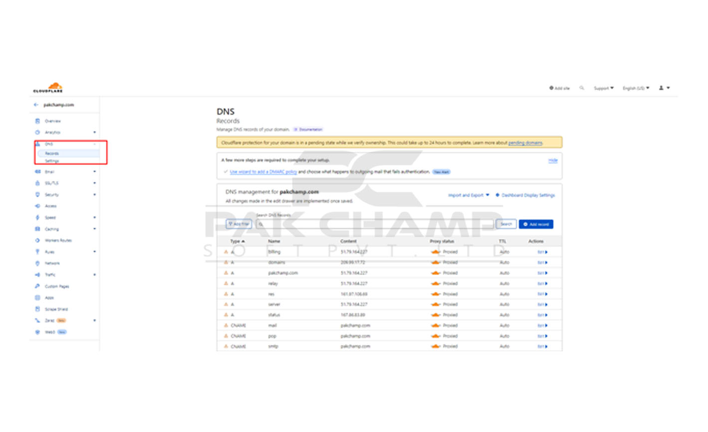Expand the Caching menu arrow
The image size is (708, 432).
click(x=94, y=229)
